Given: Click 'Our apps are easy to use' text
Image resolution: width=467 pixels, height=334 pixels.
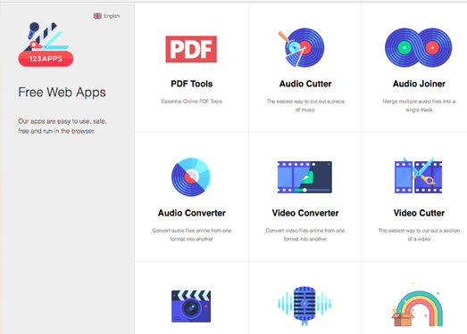Looking at the screenshot, I should pyautogui.click(x=63, y=126).
